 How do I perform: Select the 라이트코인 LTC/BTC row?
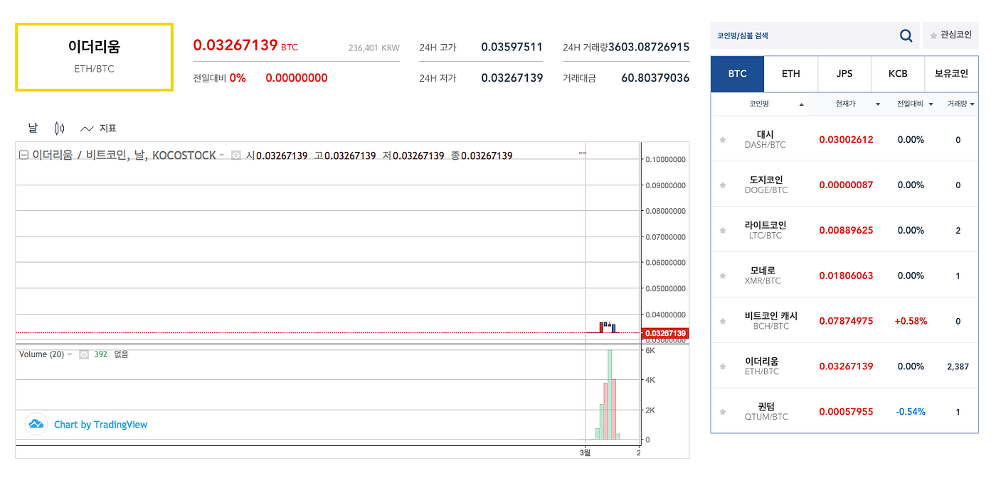coord(844,230)
